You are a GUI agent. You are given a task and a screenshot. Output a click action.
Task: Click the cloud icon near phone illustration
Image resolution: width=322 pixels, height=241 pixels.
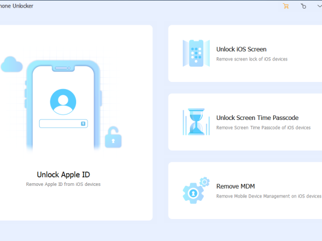[x=12, y=64]
